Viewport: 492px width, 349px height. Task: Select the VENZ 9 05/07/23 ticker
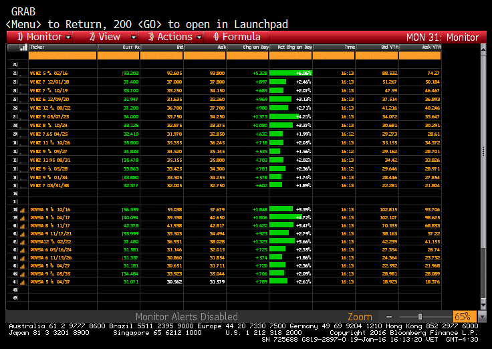[x=49, y=117]
